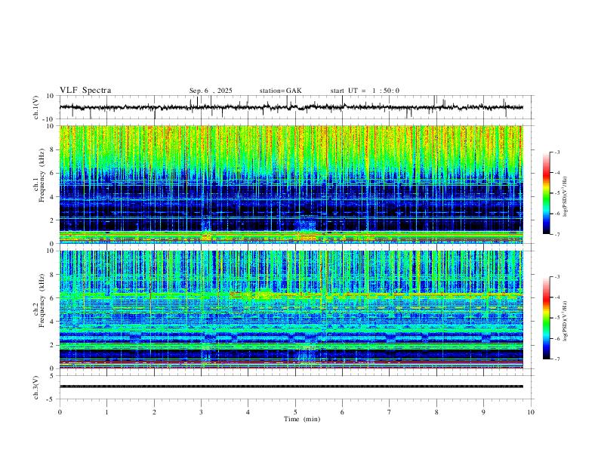Click the upper colorbar "log(PSD)(V²/Hz)" label
Screen dimensions: 598x462
[566, 197]
